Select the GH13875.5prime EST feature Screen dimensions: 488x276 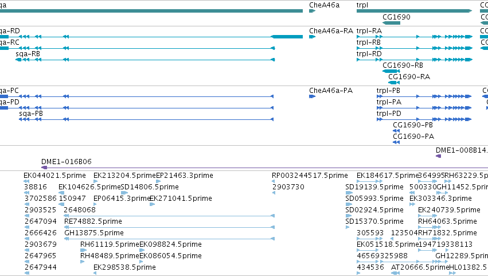(169, 239)
